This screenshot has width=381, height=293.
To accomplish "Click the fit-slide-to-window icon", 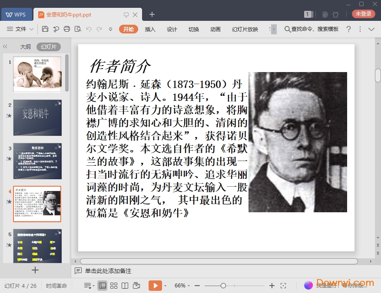I will 283,286.
